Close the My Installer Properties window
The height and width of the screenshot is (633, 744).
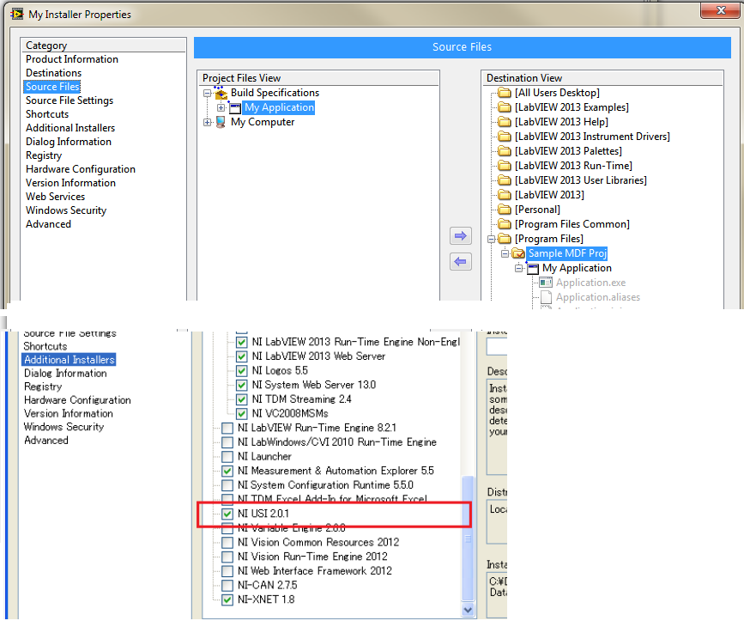pos(720,10)
